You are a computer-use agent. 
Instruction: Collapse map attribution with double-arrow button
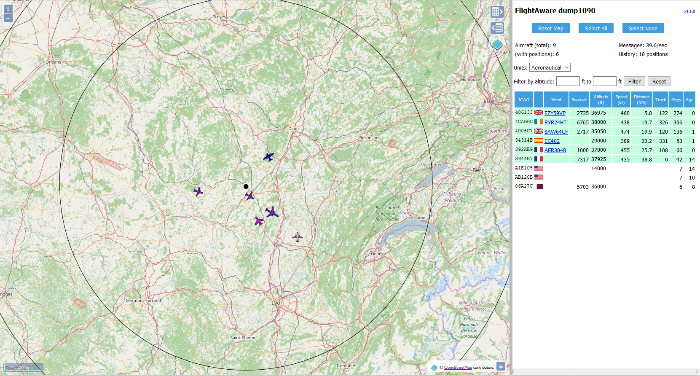(501, 367)
